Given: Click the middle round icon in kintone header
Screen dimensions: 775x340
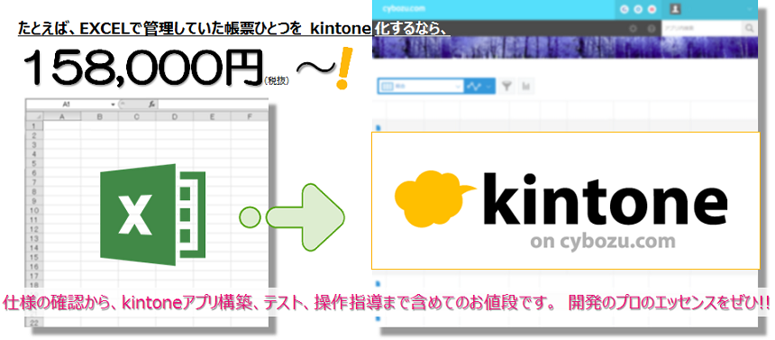Looking at the screenshot, I should click(638, 9).
